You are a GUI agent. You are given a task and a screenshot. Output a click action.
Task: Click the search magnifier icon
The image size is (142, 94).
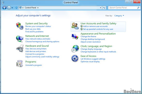click(x=138, y=8)
